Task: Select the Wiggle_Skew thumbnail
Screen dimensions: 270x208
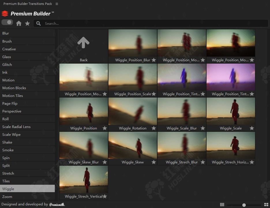Action: click(x=133, y=145)
